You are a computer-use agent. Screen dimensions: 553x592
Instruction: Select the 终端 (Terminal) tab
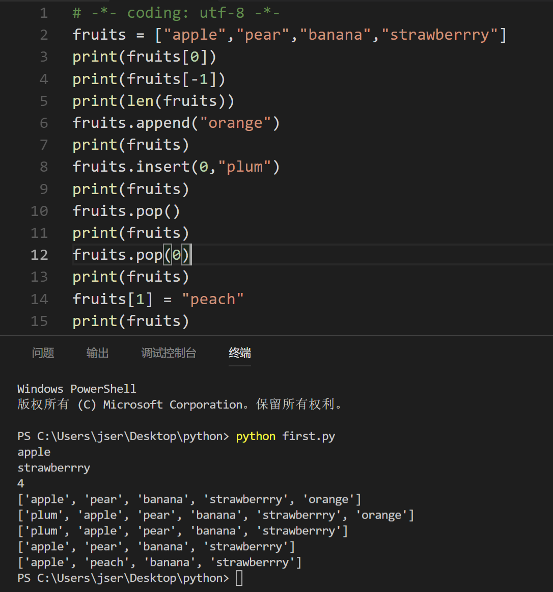(240, 353)
